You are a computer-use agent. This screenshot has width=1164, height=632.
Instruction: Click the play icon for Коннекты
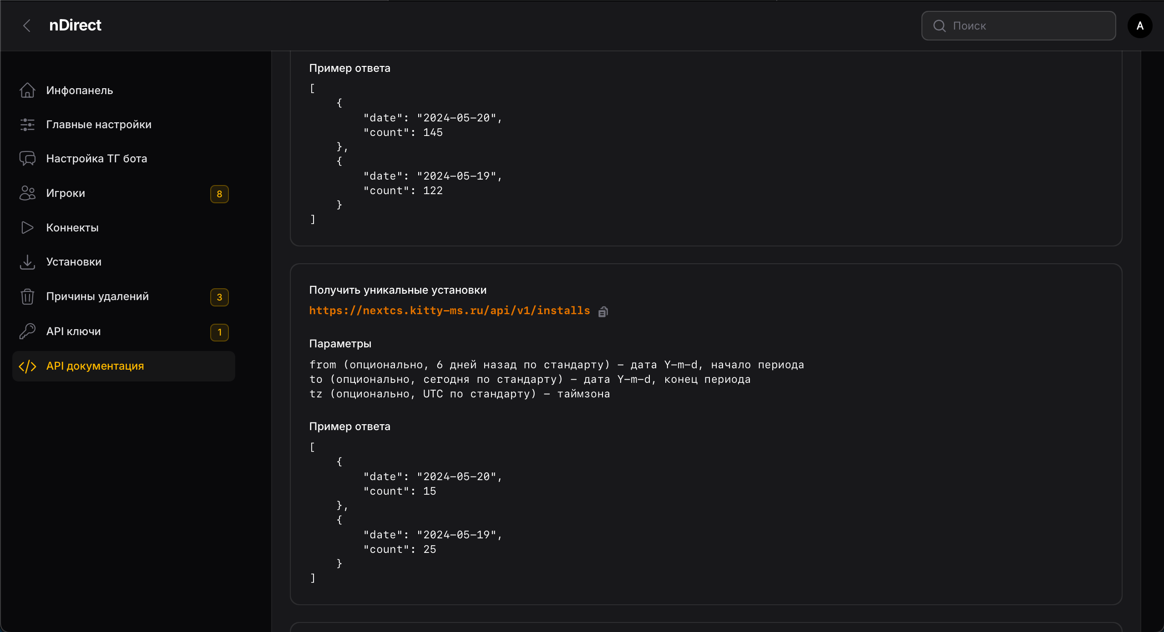(27, 228)
